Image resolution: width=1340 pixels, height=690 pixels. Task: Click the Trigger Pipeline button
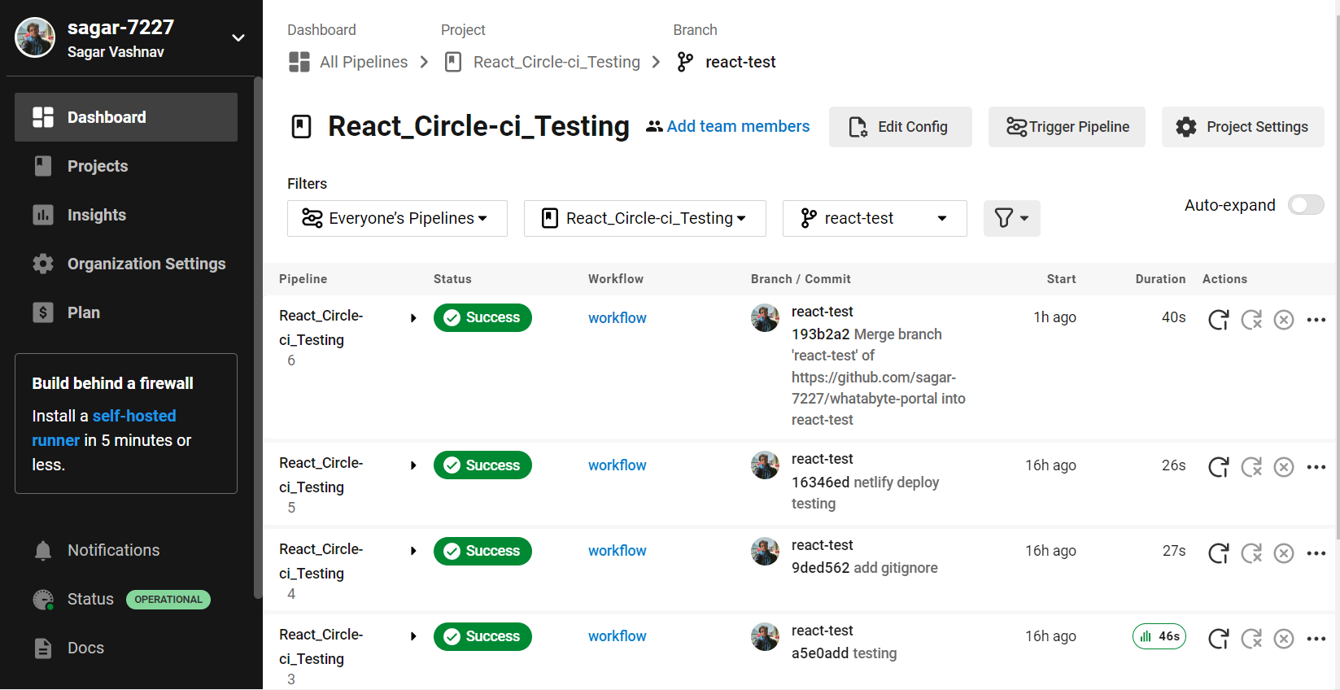coord(1067,127)
